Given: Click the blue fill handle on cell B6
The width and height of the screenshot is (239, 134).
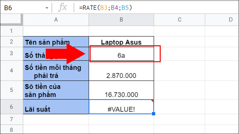Looking at the screenshot, I should click(154, 114).
